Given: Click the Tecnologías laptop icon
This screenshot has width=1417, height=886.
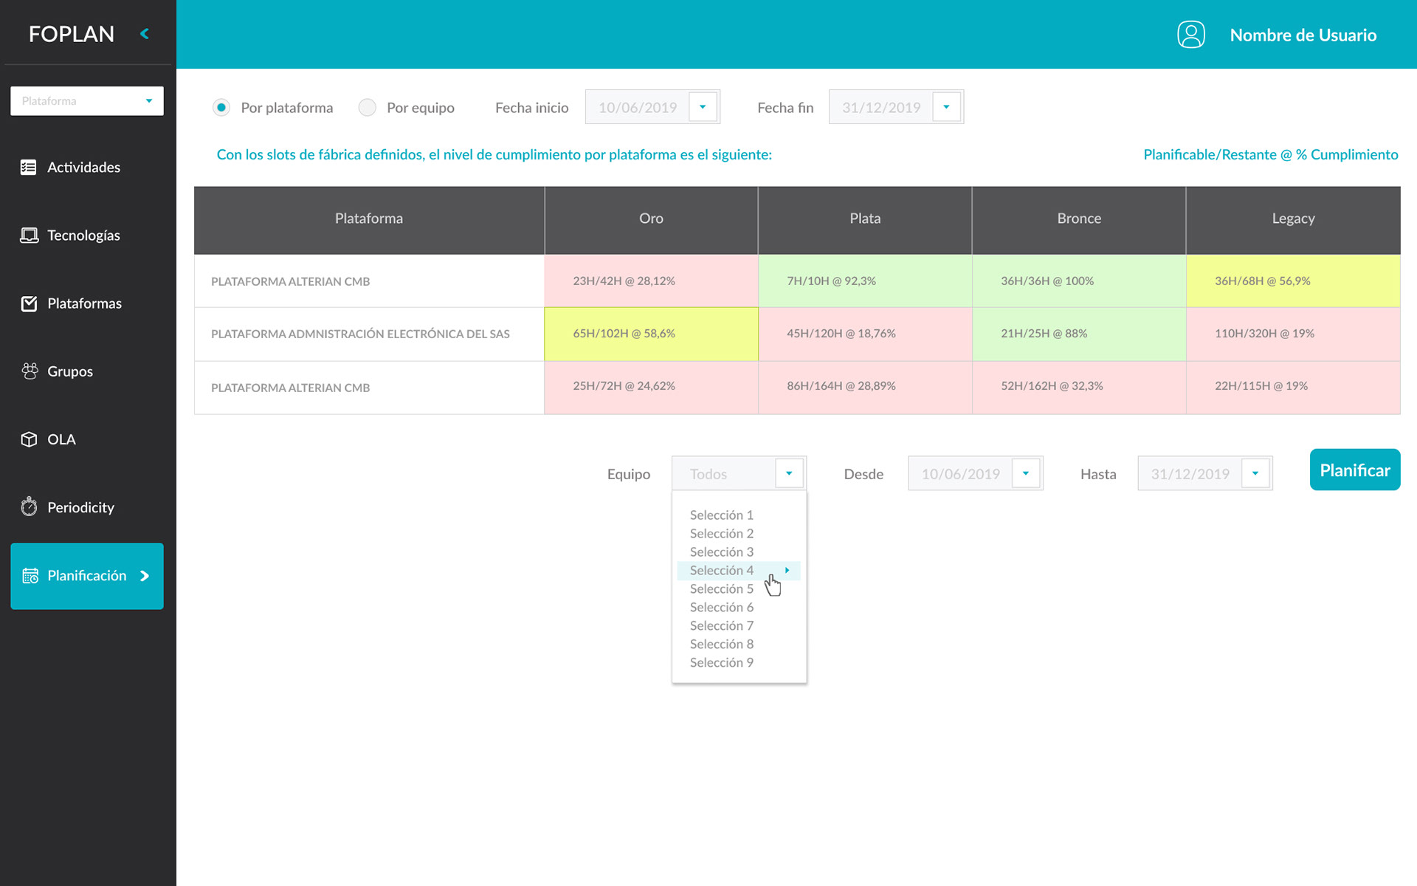Looking at the screenshot, I should coord(29,236).
